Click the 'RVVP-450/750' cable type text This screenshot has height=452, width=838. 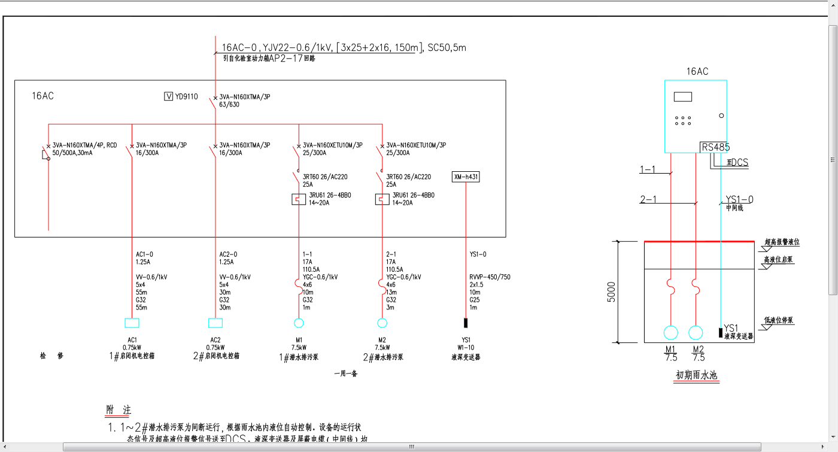click(x=490, y=277)
